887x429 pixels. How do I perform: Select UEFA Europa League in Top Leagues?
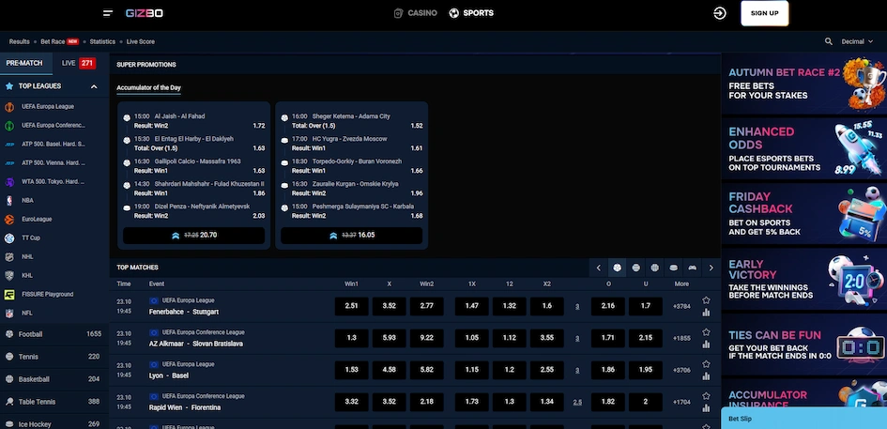[54, 106]
